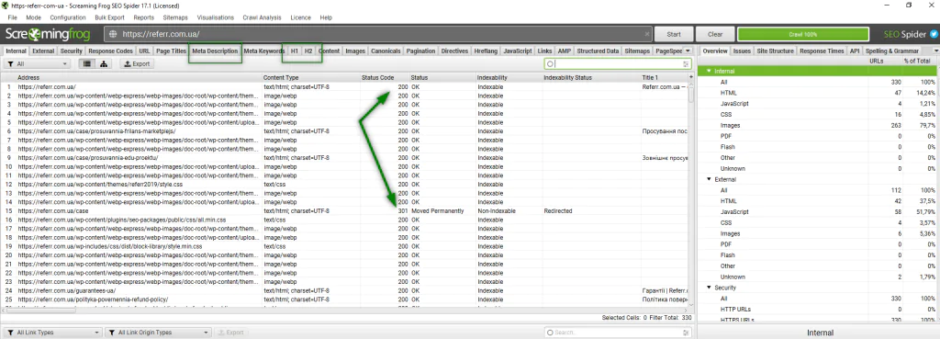Switch to the H1 tab
The height and width of the screenshot is (339, 940).
(295, 51)
